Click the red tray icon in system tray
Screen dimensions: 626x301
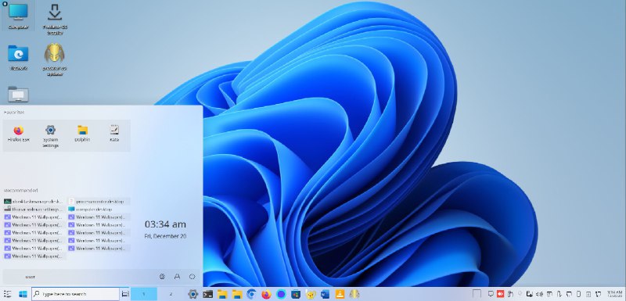pyautogui.click(x=500, y=294)
